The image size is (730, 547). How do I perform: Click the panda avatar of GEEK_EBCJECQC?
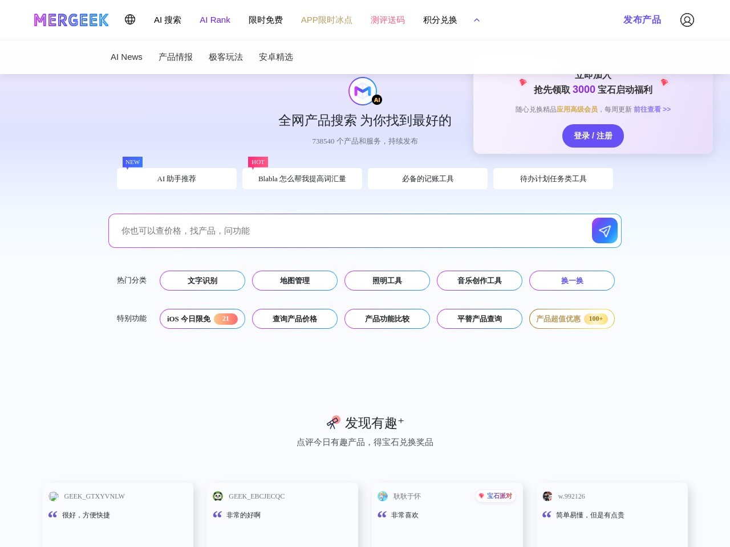[x=218, y=496]
